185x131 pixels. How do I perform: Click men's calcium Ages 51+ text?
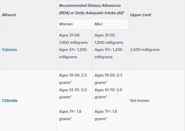click(x=109, y=53)
